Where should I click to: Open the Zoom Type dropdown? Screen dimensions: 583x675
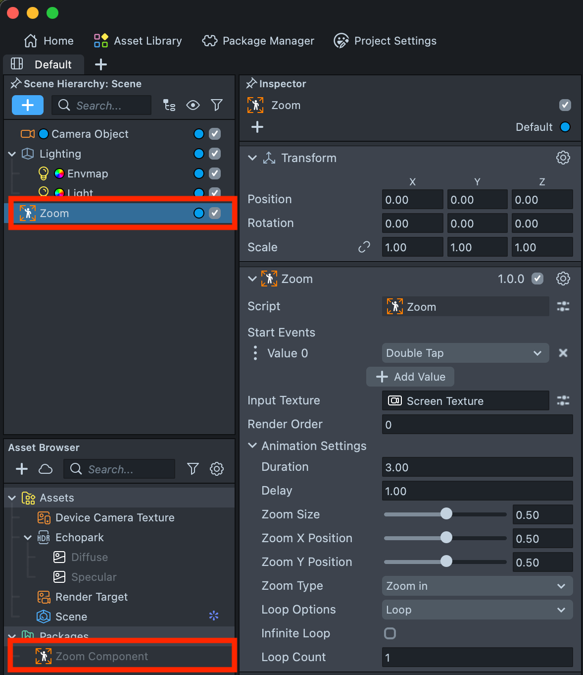477,586
